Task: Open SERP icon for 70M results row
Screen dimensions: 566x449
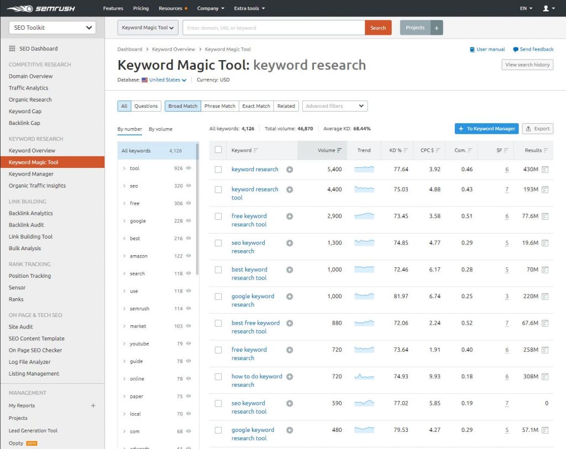Action: tap(545, 270)
